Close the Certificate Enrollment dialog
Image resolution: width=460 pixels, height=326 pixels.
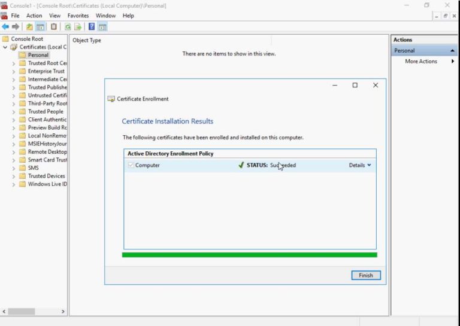pos(376,85)
